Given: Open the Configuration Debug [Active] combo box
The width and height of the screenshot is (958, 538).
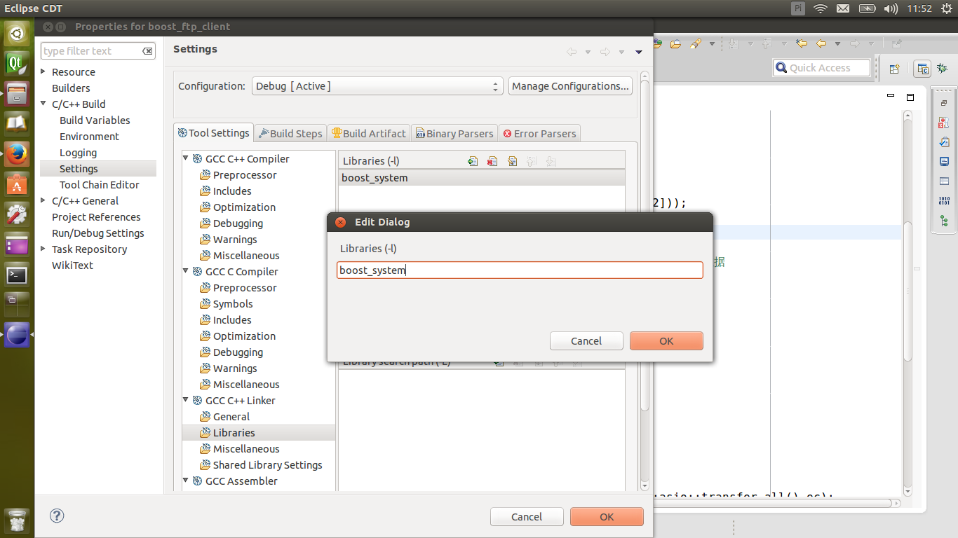Looking at the screenshot, I should point(377,86).
